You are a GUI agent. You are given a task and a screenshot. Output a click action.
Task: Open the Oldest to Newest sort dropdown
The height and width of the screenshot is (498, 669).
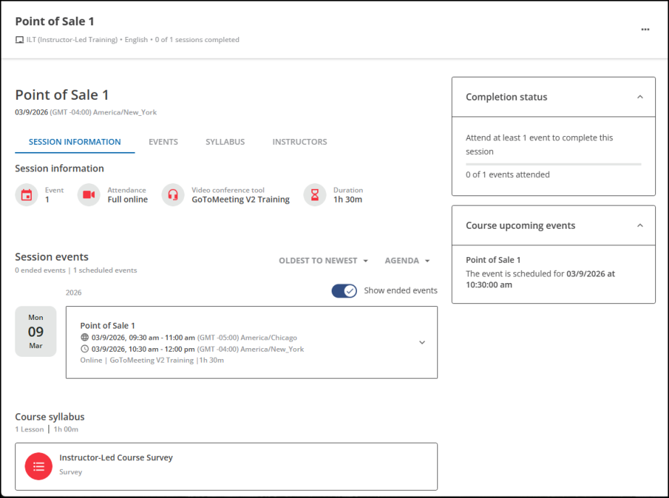click(323, 261)
